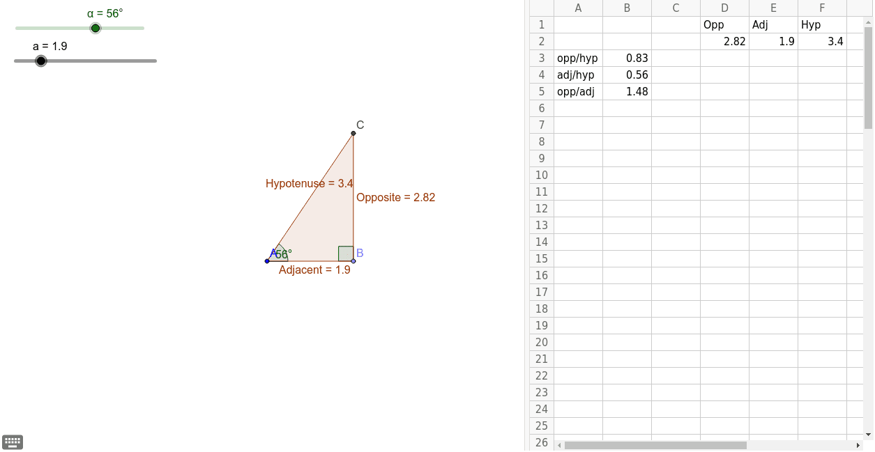Select point A of the triangle
This screenshot has height=452, width=875.
[x=267, y=261]
